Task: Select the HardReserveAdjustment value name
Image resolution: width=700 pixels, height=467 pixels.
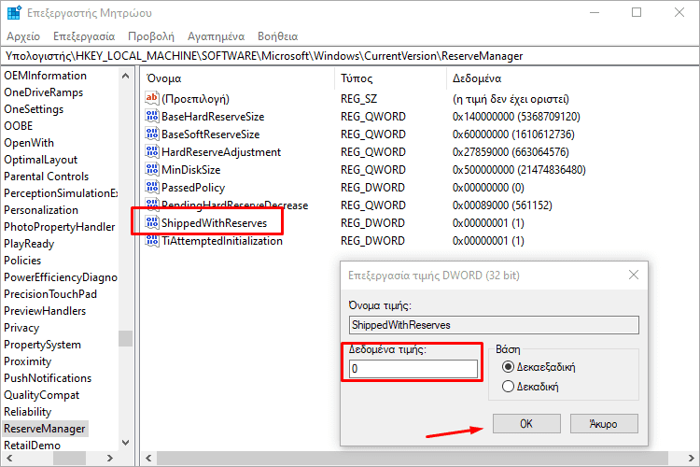Action: (x=221, y=152)
